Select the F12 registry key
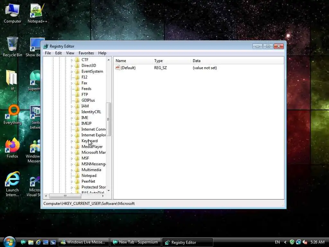329x247 pixels. (84, 77)
